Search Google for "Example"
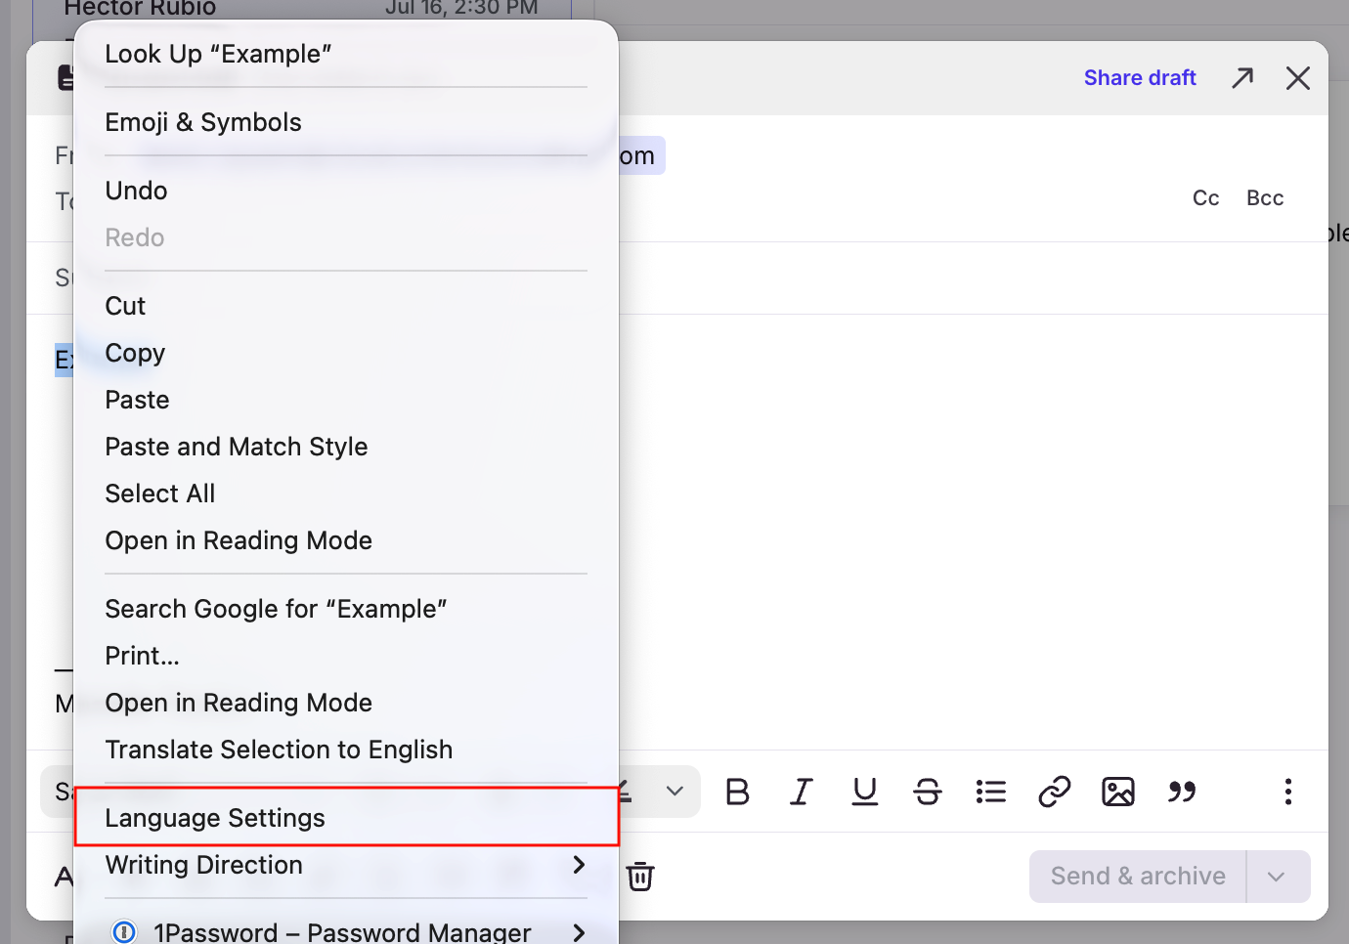Image resolution: width=1349 pixels, height=944 pixels. pyautogui.click(x=346, y=609)
